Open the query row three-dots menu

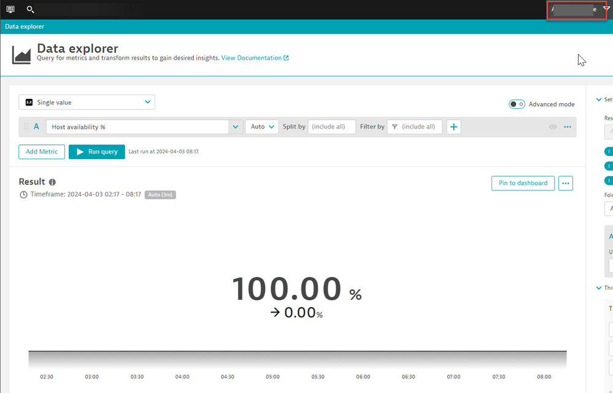(x=567, y=127)
